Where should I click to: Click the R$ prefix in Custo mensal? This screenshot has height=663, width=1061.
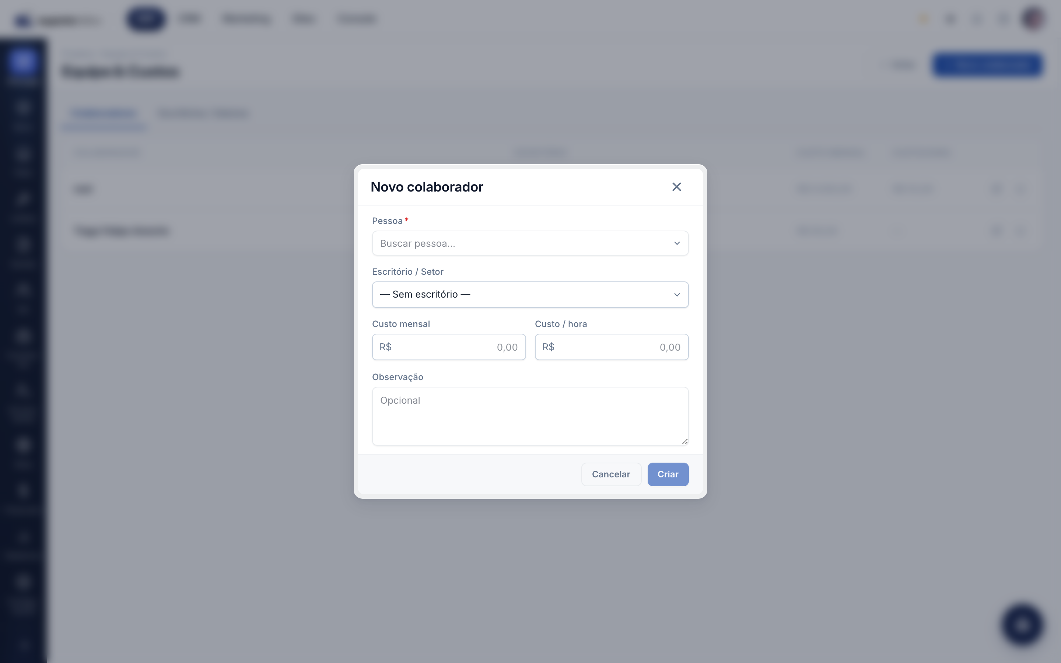[x=385, y=347]
